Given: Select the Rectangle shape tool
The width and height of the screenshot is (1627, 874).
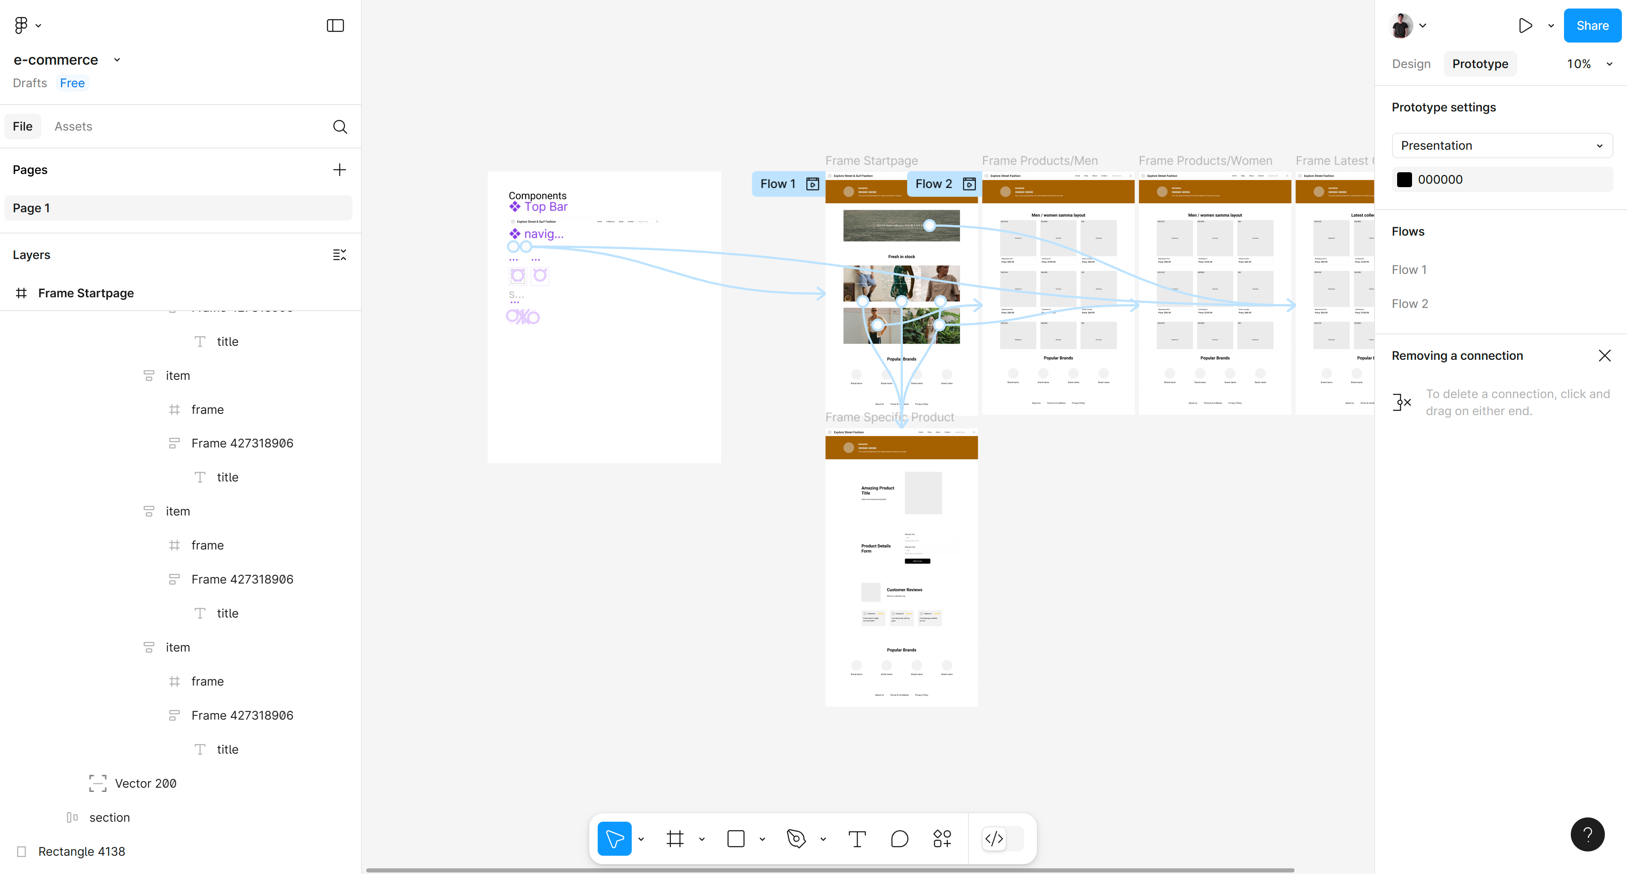Looking at the screenshot, I should pos(736,839).
